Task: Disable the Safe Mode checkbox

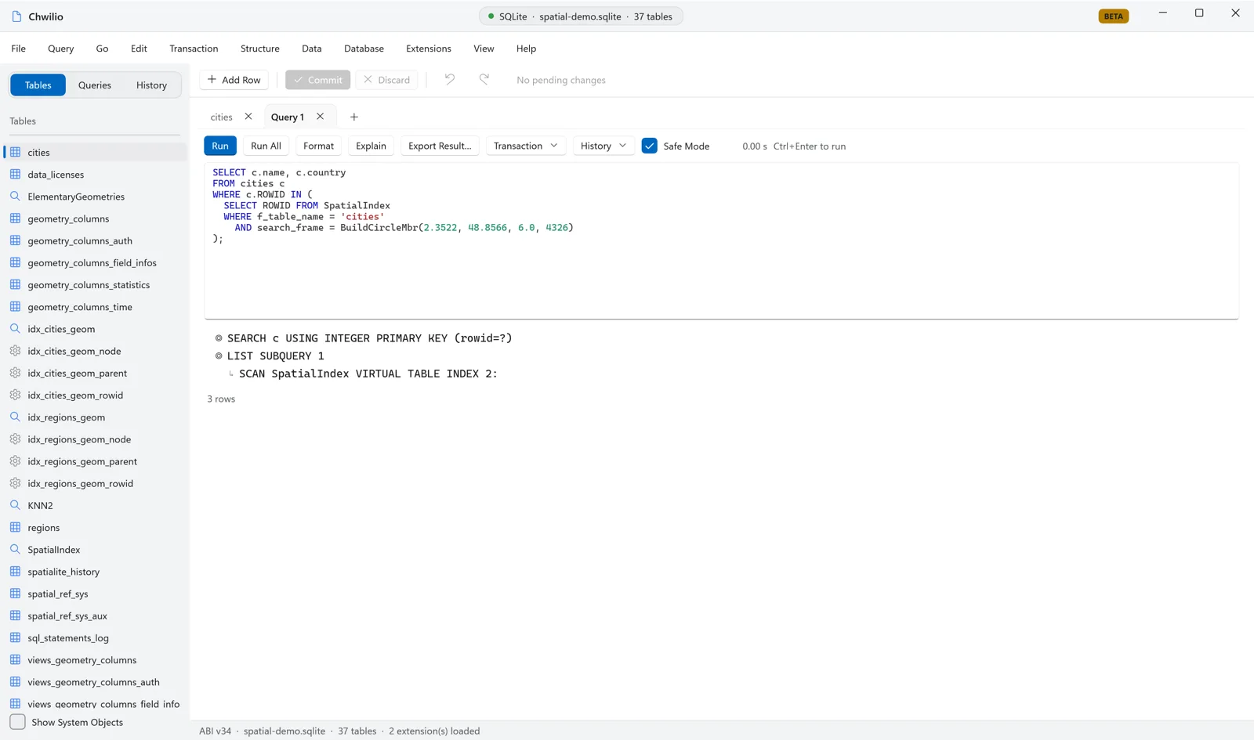Action: tap(650, 146)
